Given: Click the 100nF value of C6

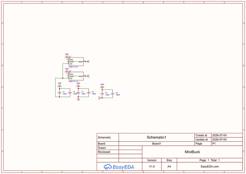Looking at the screenshot, I should coord(118,95).
